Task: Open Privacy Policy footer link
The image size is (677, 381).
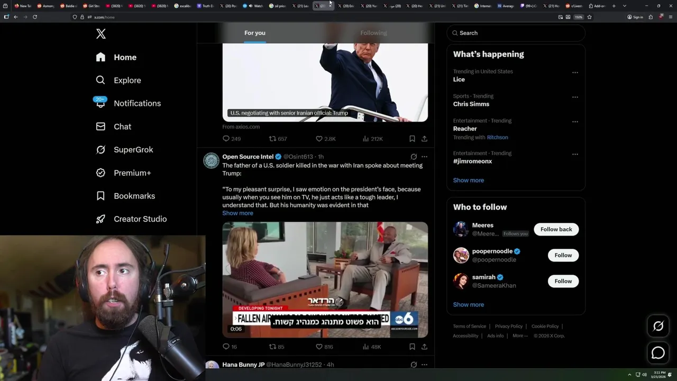Action: pos(509,326)
